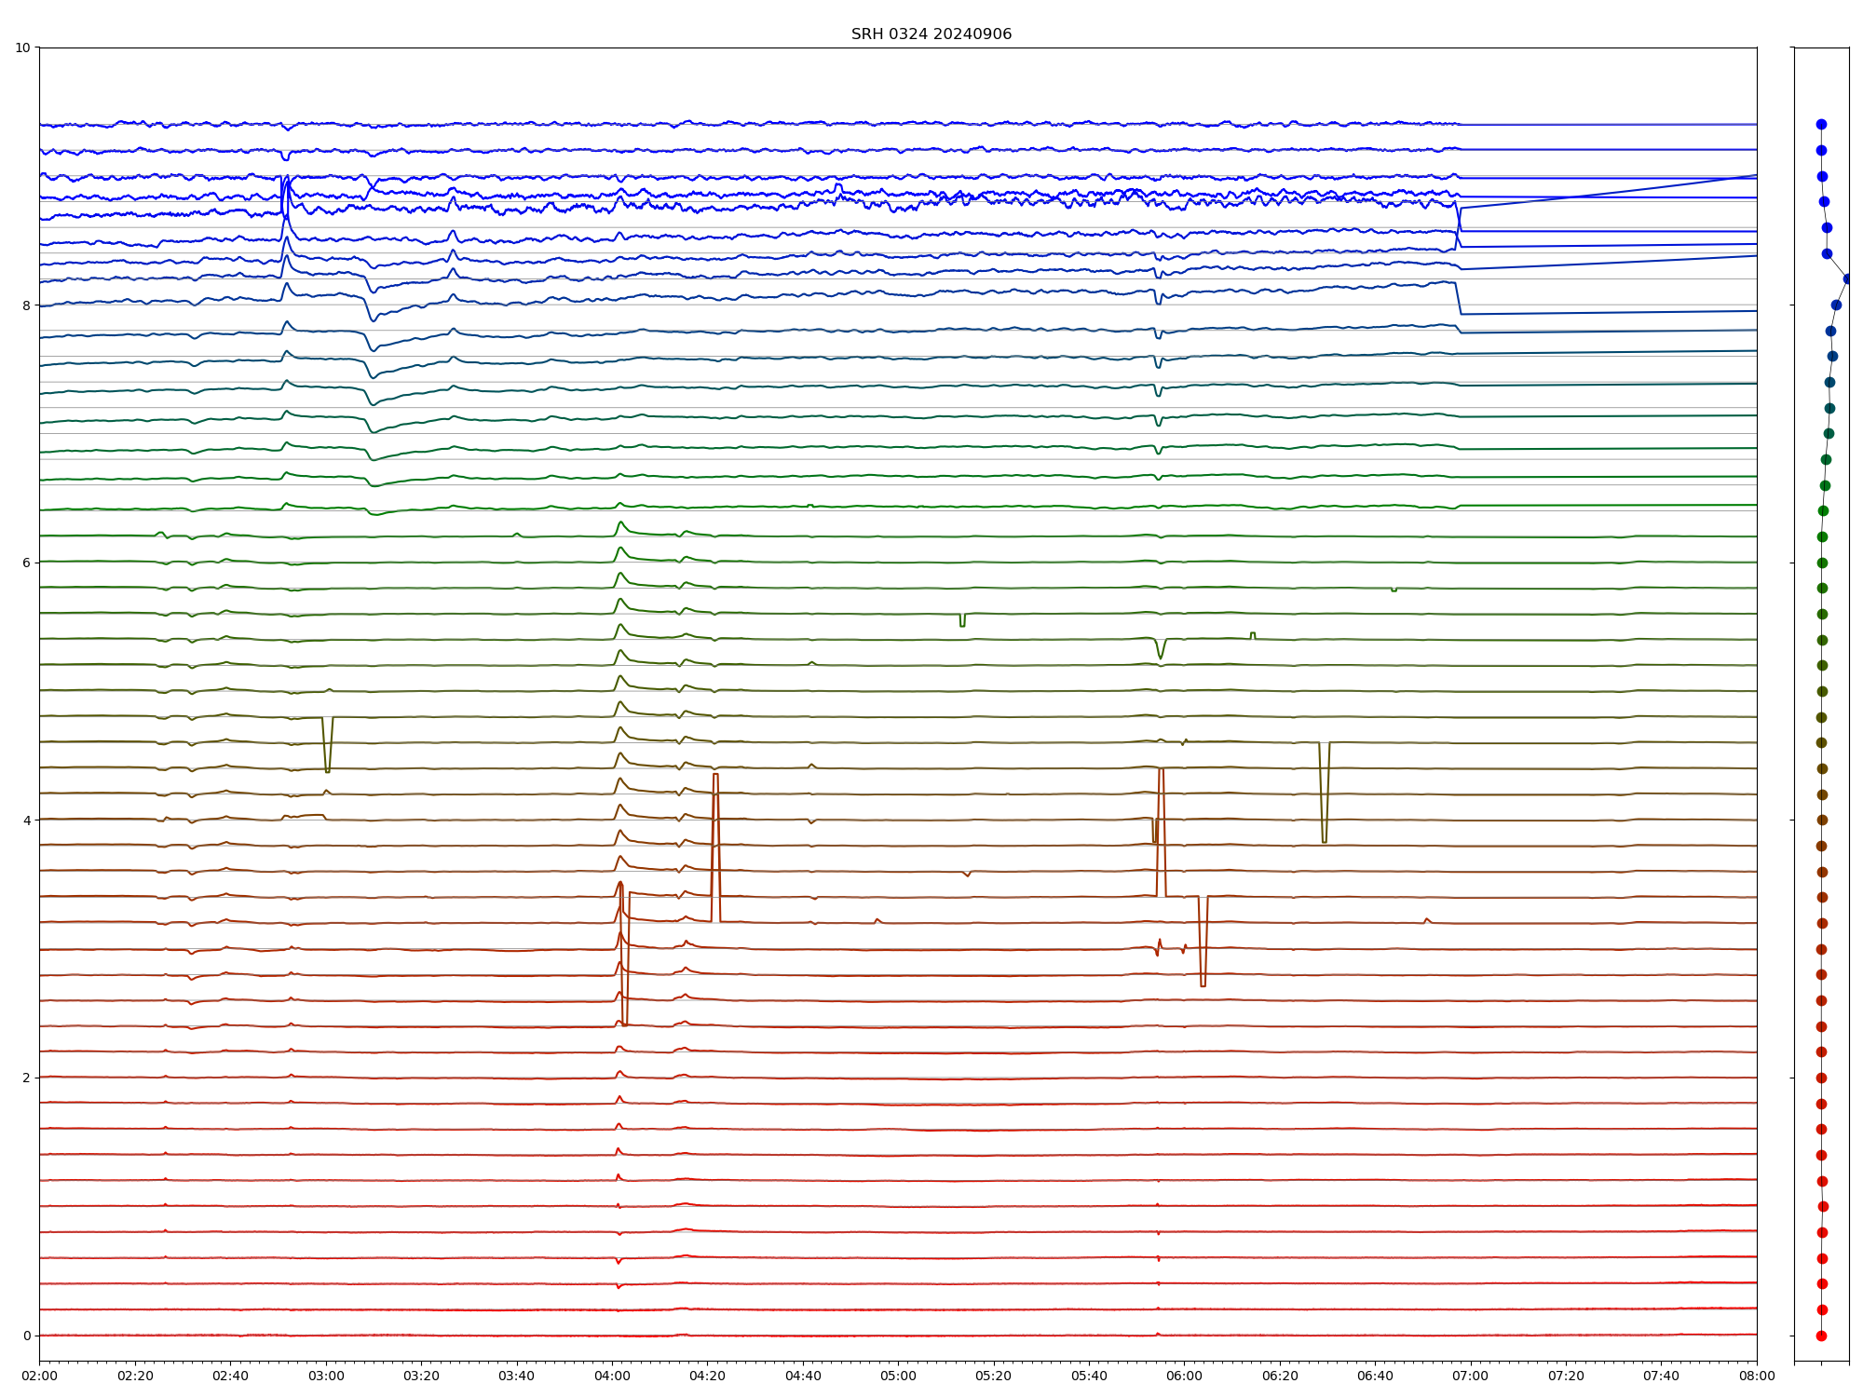Click the 05:00 time axis label
This screenshot has height=1397, width=1863.
(898, 1376)
